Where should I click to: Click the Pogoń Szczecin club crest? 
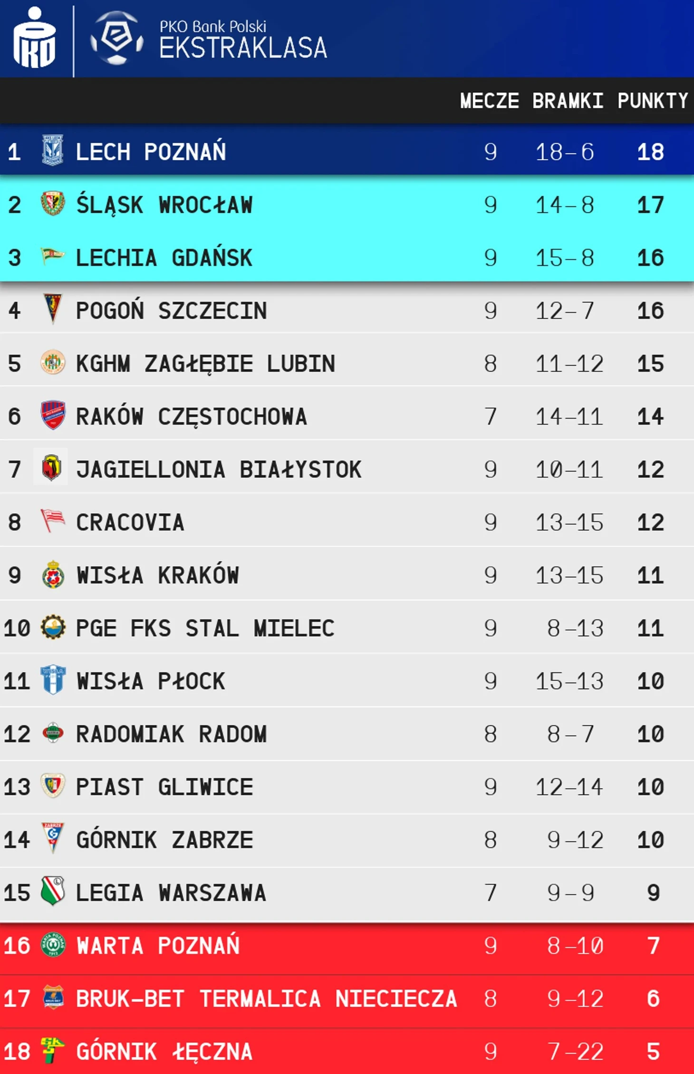pos(52,309)
